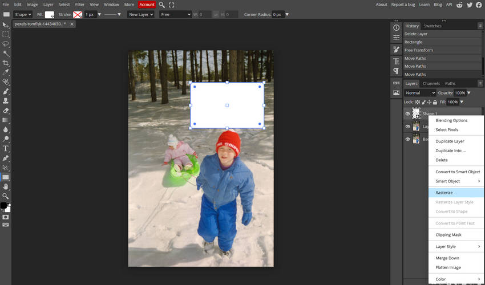Expand the Opacity slider arrow
The height and width of the screenshot is (285, 485).
469,93
